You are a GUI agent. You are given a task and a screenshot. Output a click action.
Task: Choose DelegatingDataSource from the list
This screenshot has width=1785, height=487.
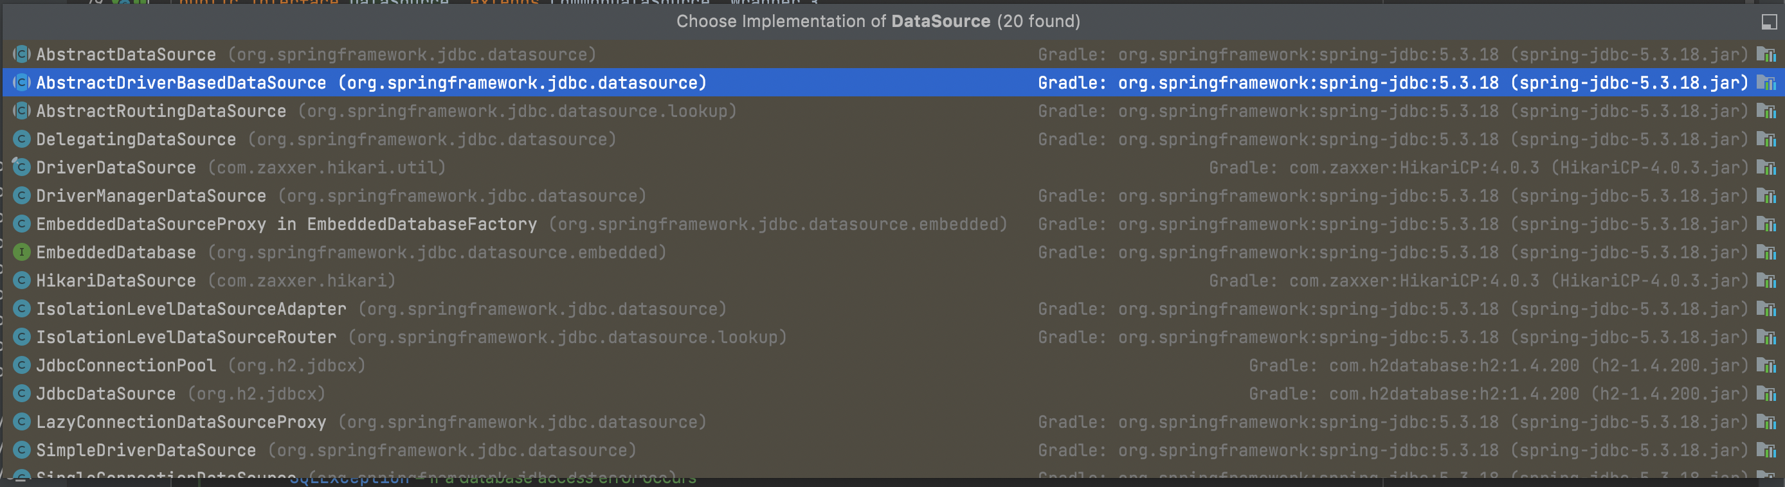[136, 139]
